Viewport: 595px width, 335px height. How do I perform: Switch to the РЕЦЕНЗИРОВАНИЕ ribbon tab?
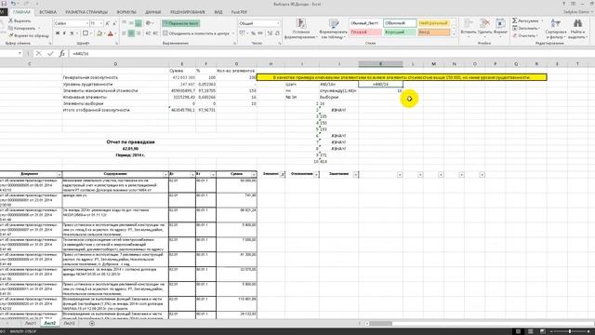point(188,12)
